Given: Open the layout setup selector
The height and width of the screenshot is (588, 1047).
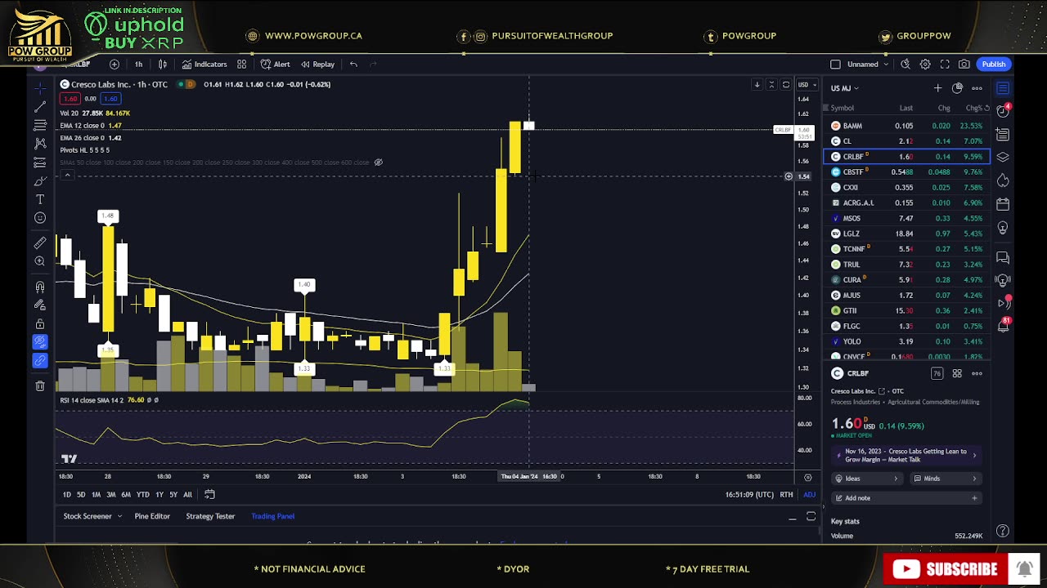Looking at the screenshot, I should (x=834, y=64).
